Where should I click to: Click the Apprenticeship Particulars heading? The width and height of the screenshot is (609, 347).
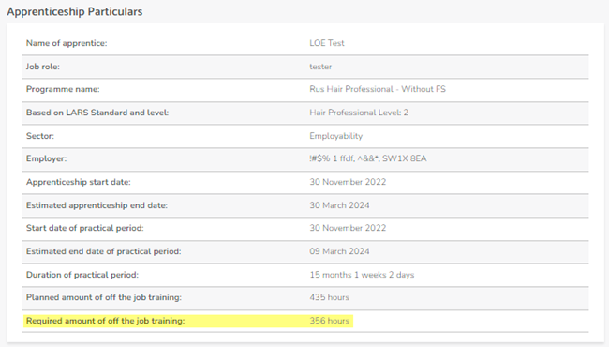coord(75,11)
